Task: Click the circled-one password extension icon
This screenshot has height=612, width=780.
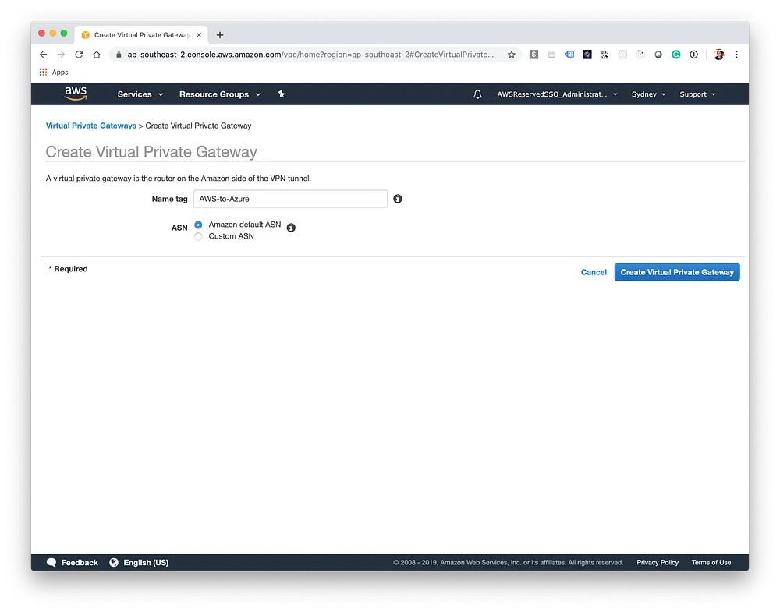Action: [694, 55]
